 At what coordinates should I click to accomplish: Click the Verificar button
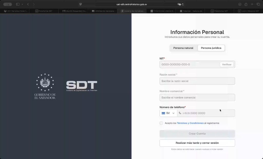227,64
